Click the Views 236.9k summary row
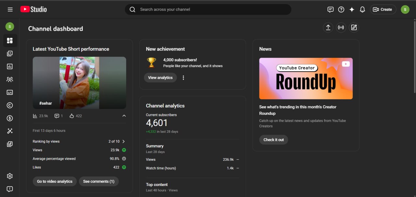This screenshot has height=197, width=416. pos(192,159)
